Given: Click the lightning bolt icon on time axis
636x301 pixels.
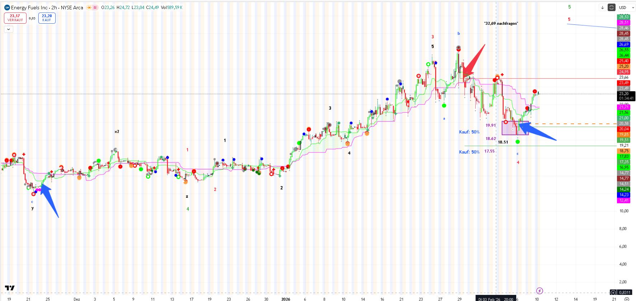Looking at the screenshot, I should click(540, 291).
